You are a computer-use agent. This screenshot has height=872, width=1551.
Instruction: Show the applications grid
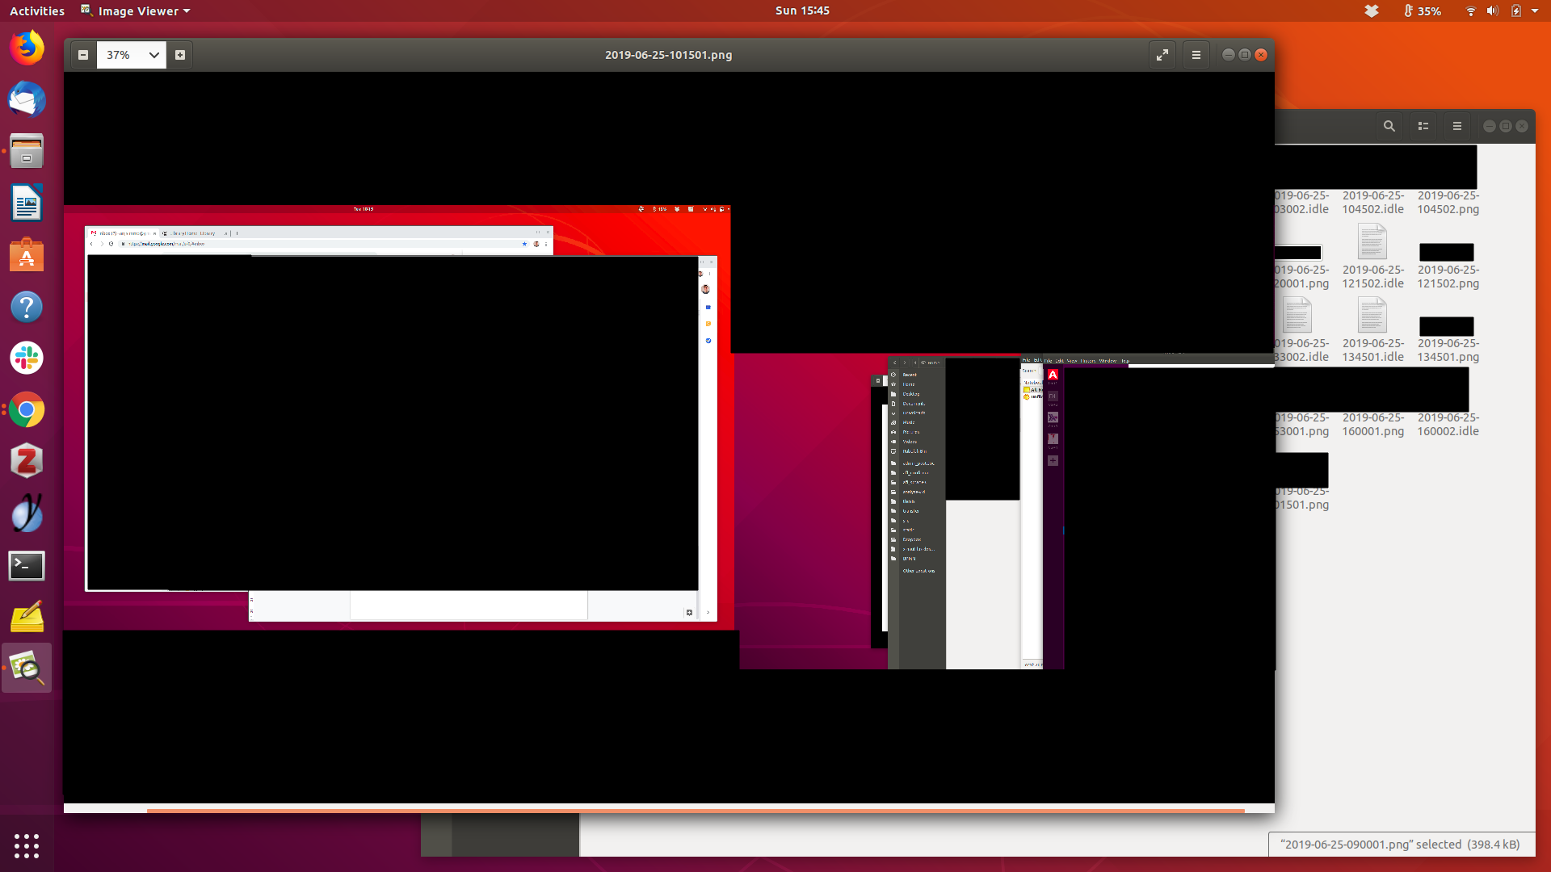[27, 845]
